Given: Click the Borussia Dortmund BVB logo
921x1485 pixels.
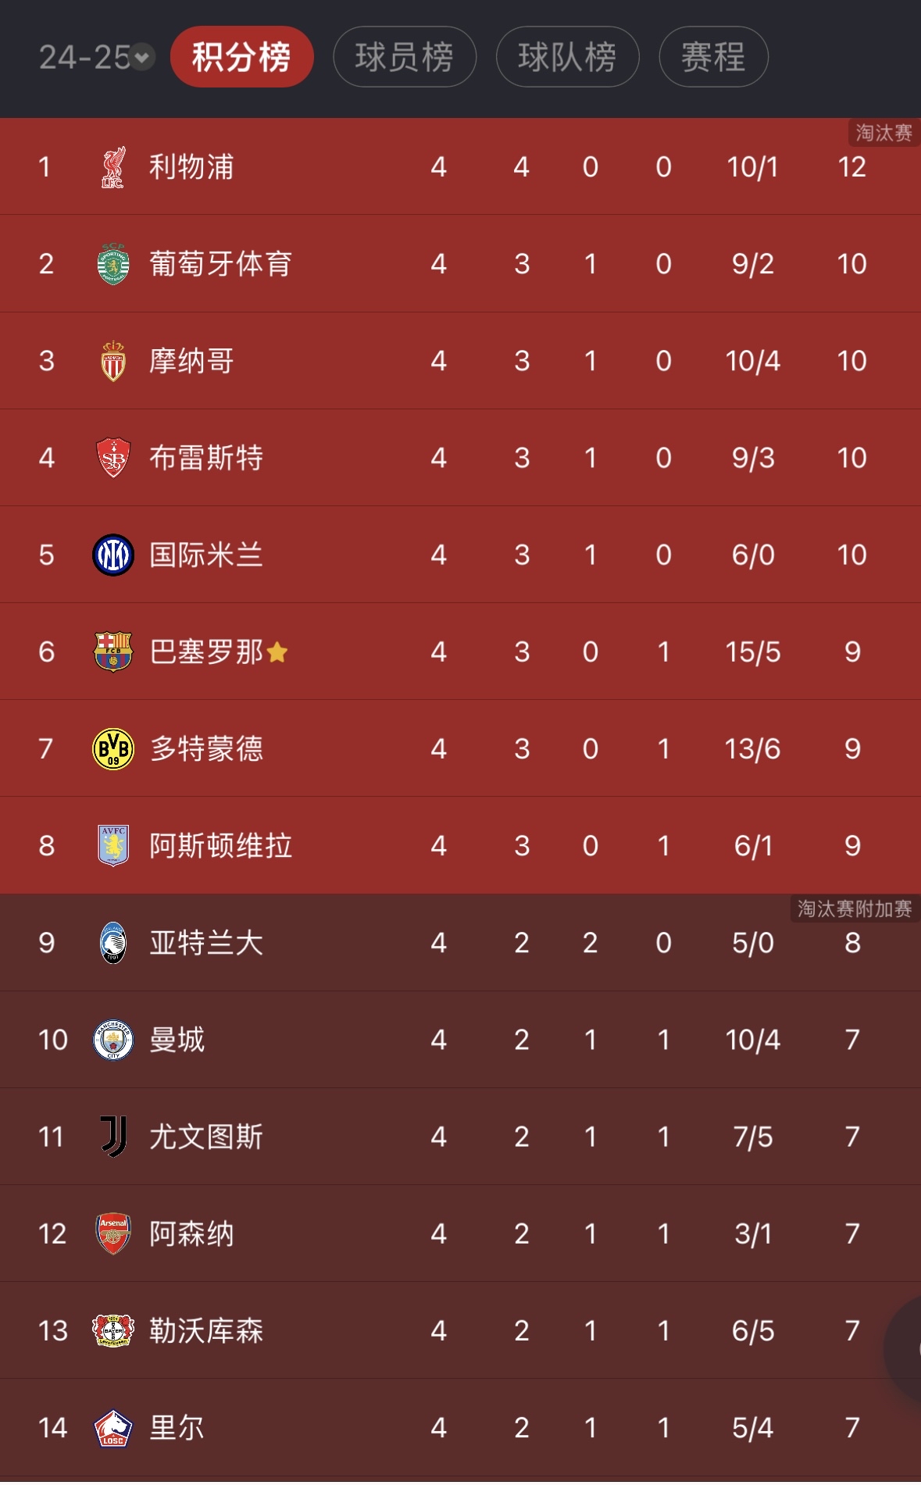Looking at the screenshot, I should click(113, 749).
